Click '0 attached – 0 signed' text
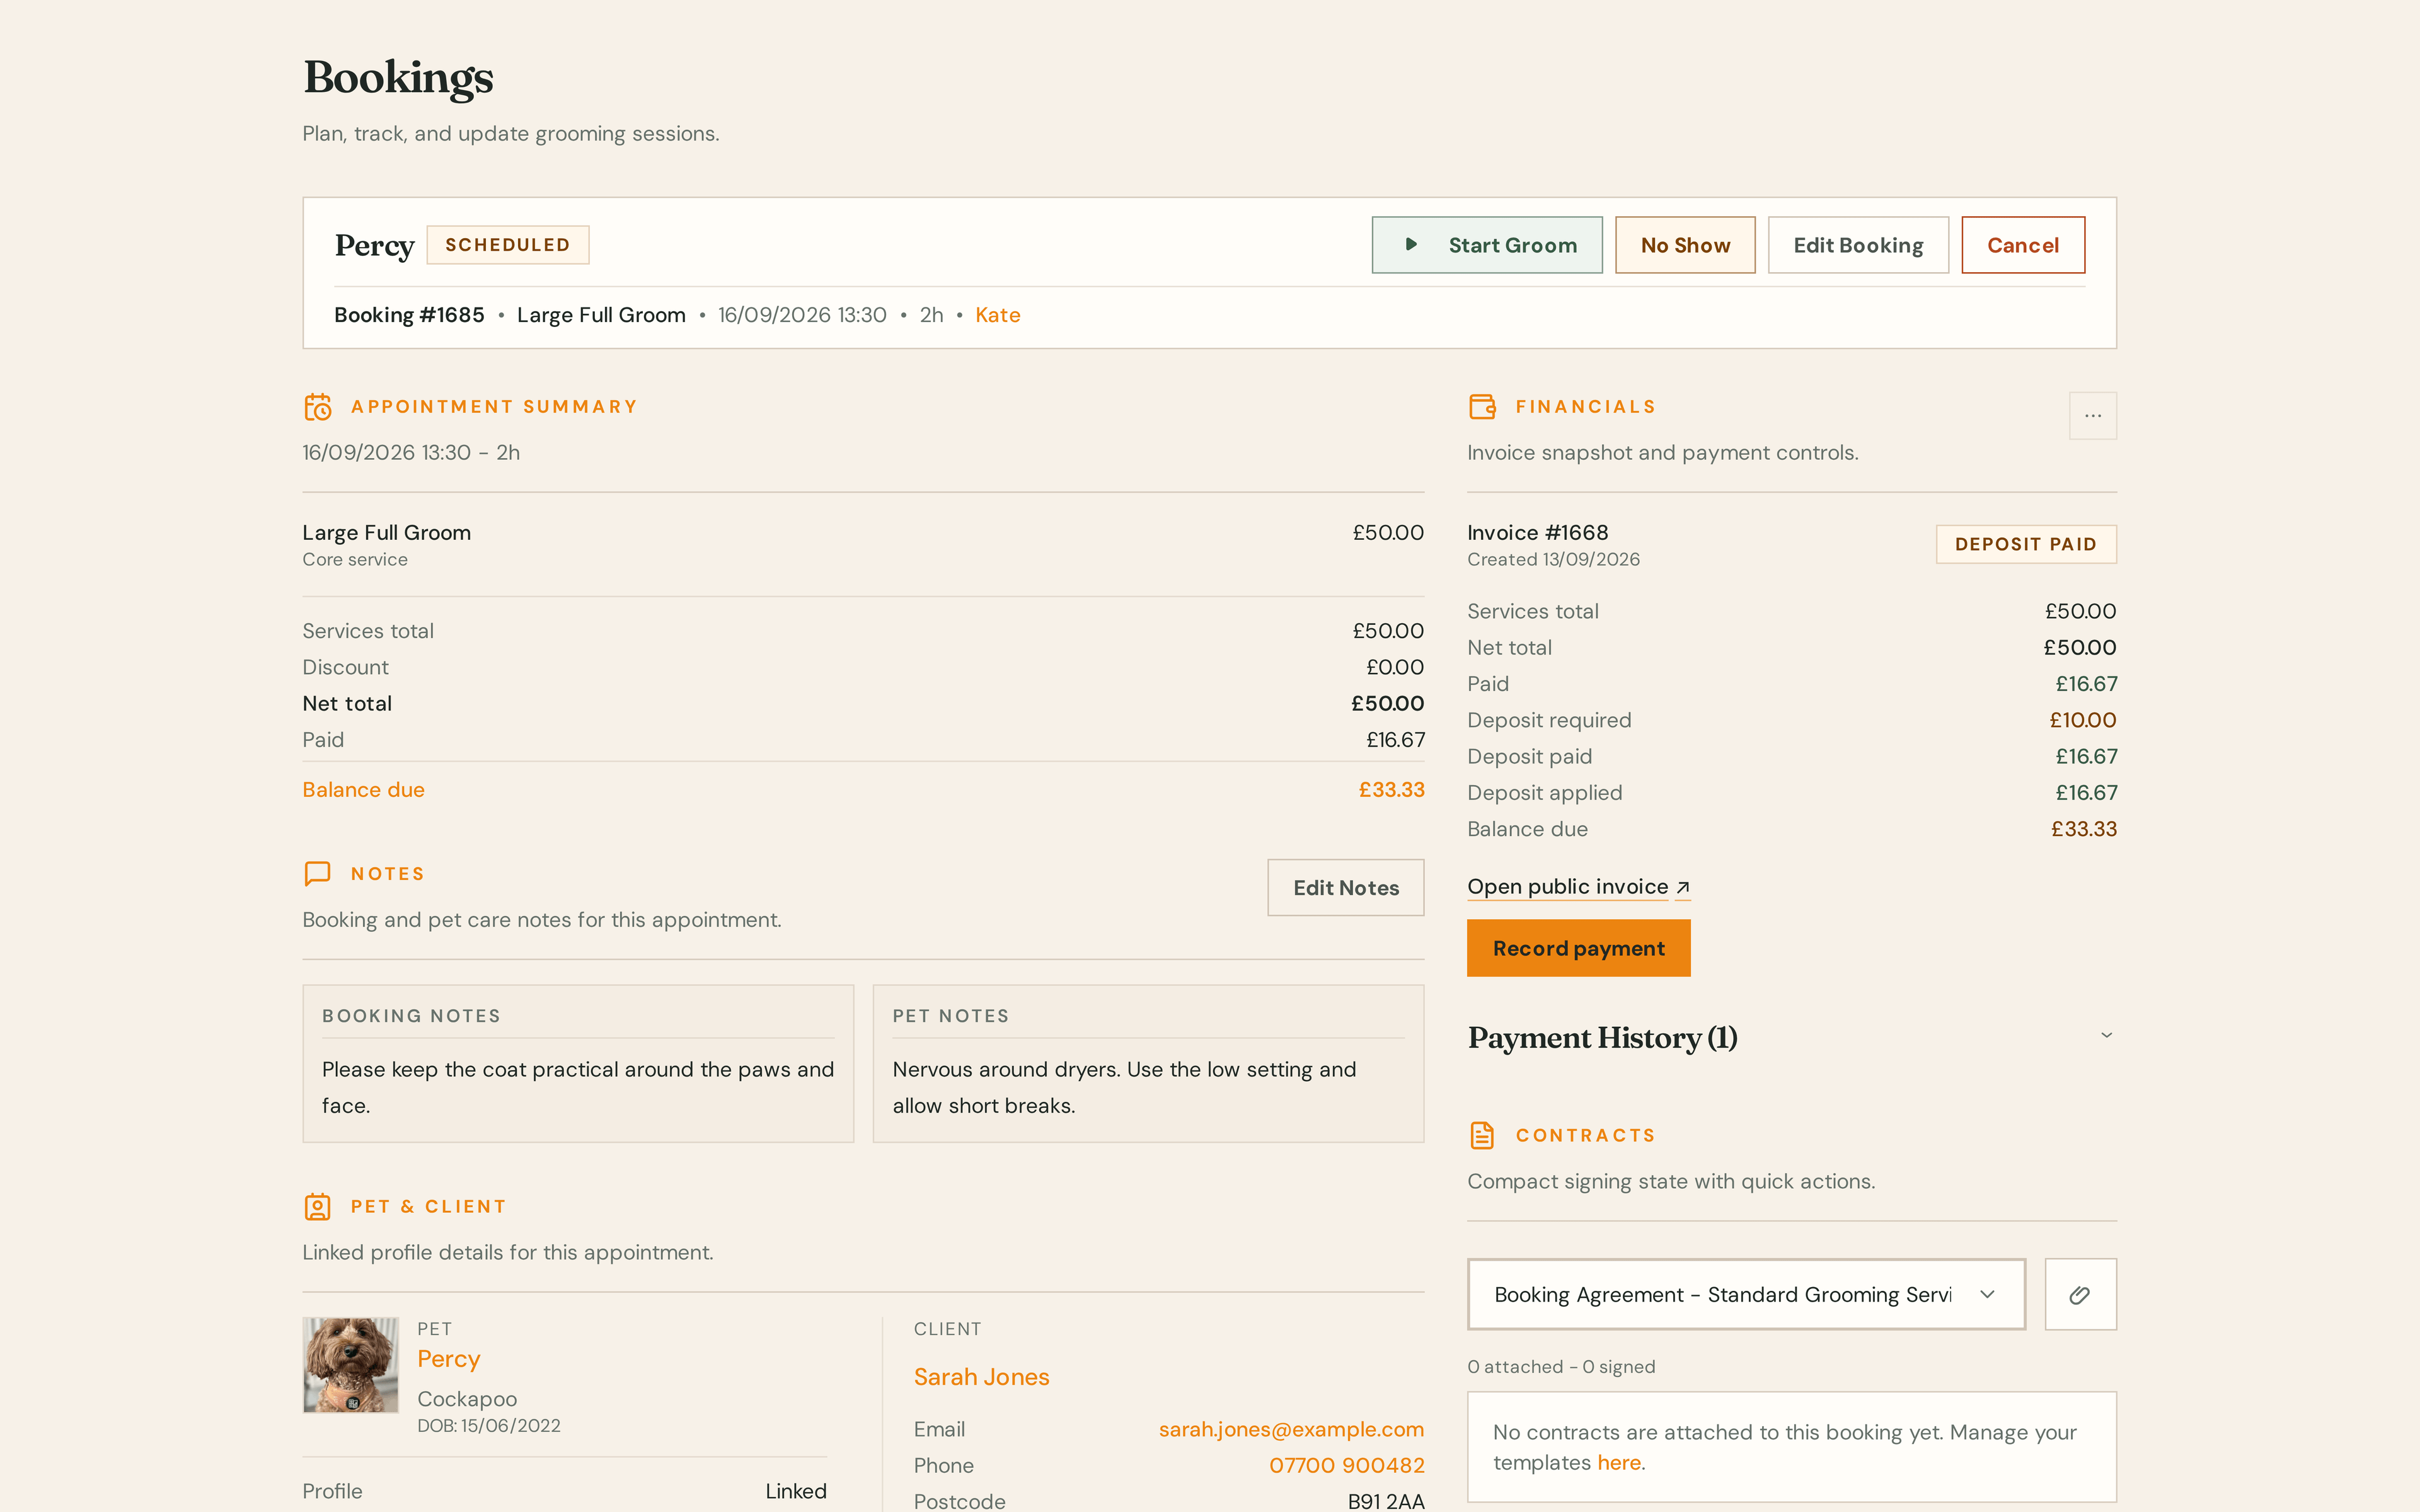This screenshot has width=2420, height=1512. tap(1560, 1367)
